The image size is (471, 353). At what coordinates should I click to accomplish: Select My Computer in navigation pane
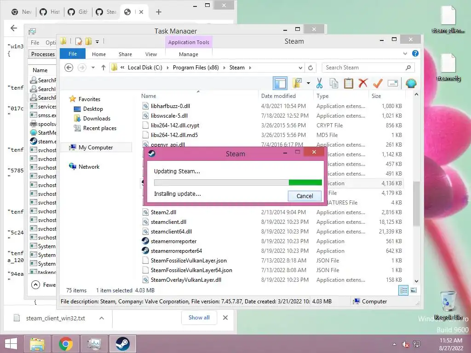(x=96, y=148)
